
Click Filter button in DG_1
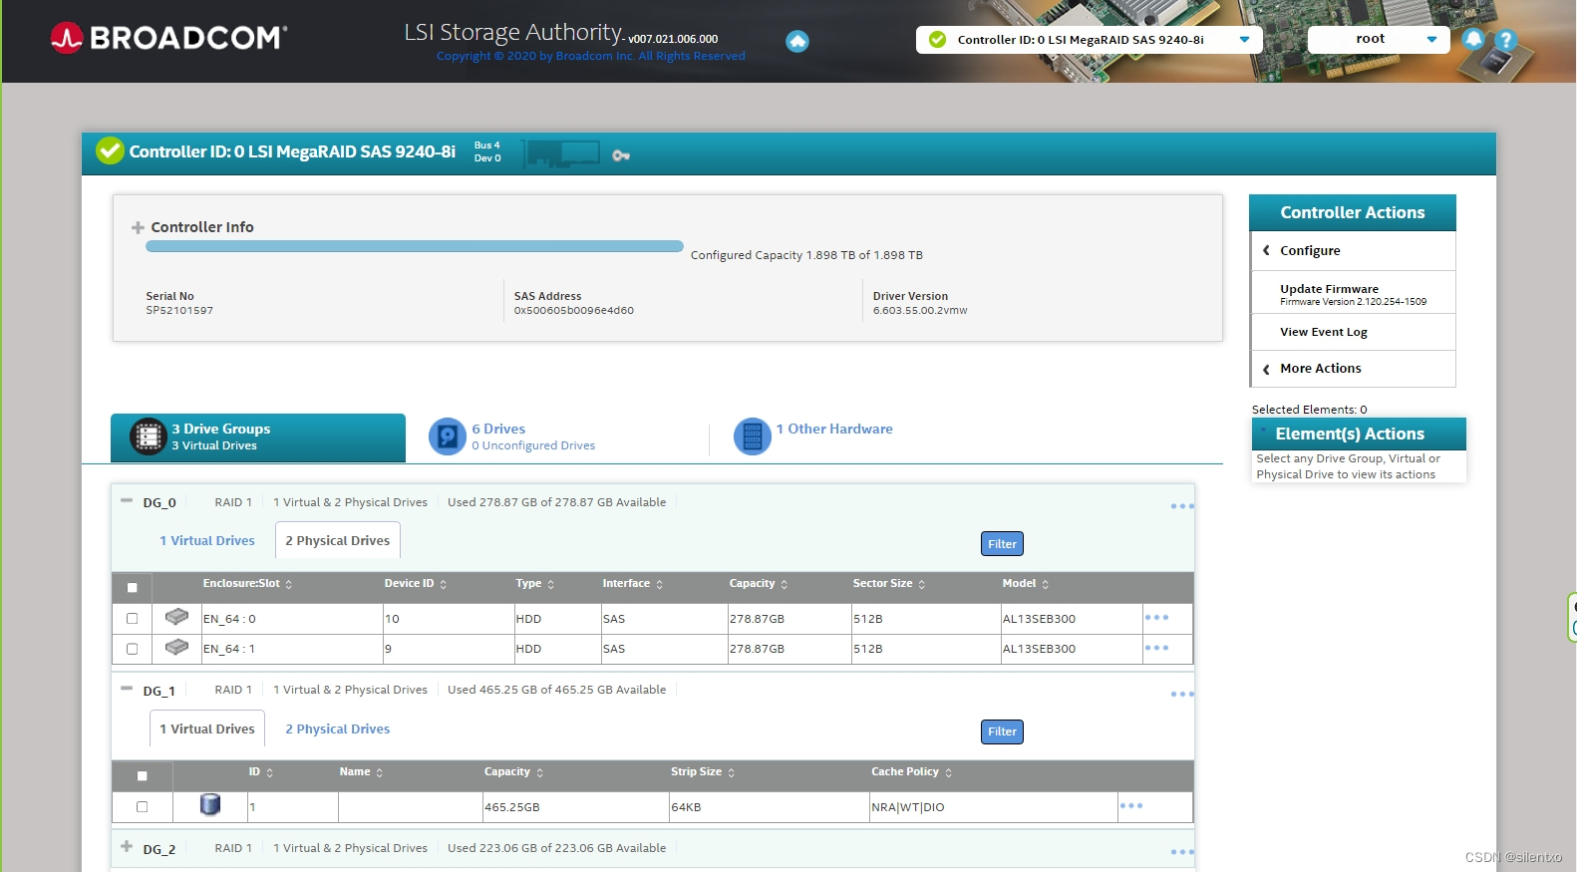(1002, 731)
